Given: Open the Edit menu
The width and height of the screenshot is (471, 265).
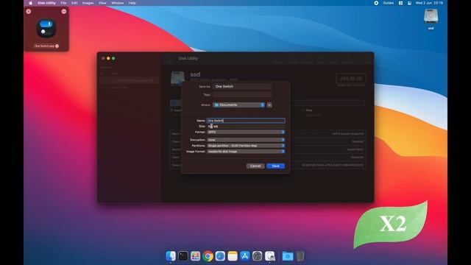Looking at the screenshot, I should pos(74,3).
